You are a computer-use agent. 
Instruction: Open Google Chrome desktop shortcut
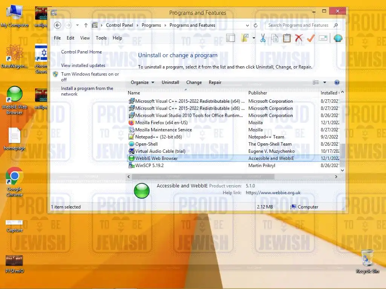pyautogui.click(x=15, y=182)
